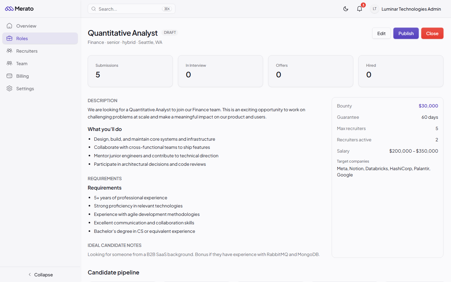Open Overview using its home icon

point(9,26)
